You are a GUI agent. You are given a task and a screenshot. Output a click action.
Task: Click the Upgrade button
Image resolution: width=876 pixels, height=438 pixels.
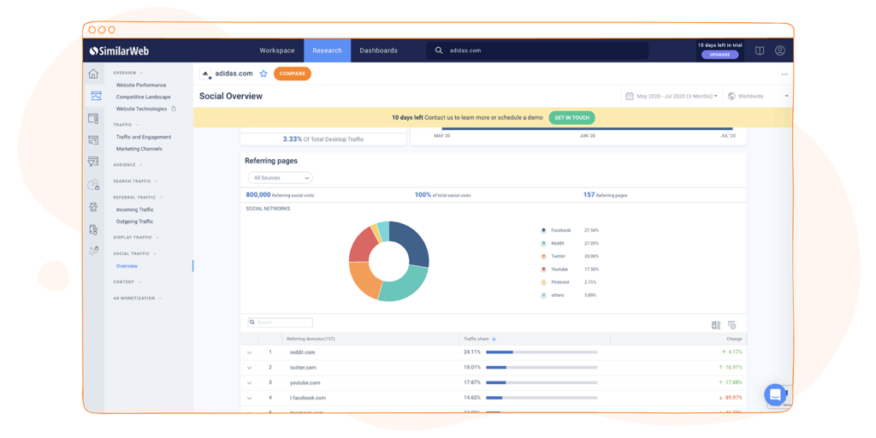click(x=719, y=55)
